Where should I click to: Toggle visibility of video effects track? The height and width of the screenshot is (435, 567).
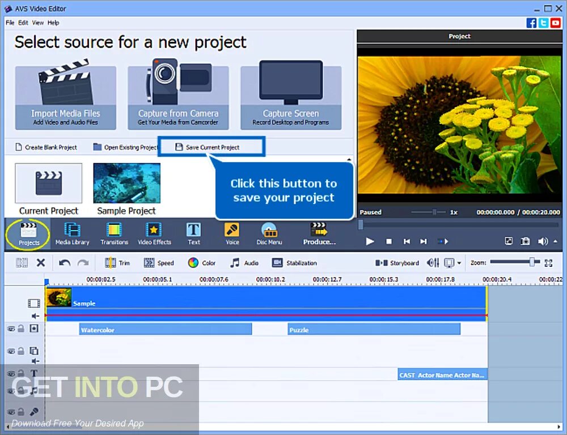[x=11, y=329]
